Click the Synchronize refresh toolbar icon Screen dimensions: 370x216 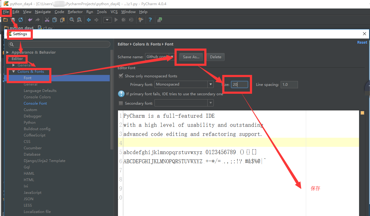click(x=21, y=20)
